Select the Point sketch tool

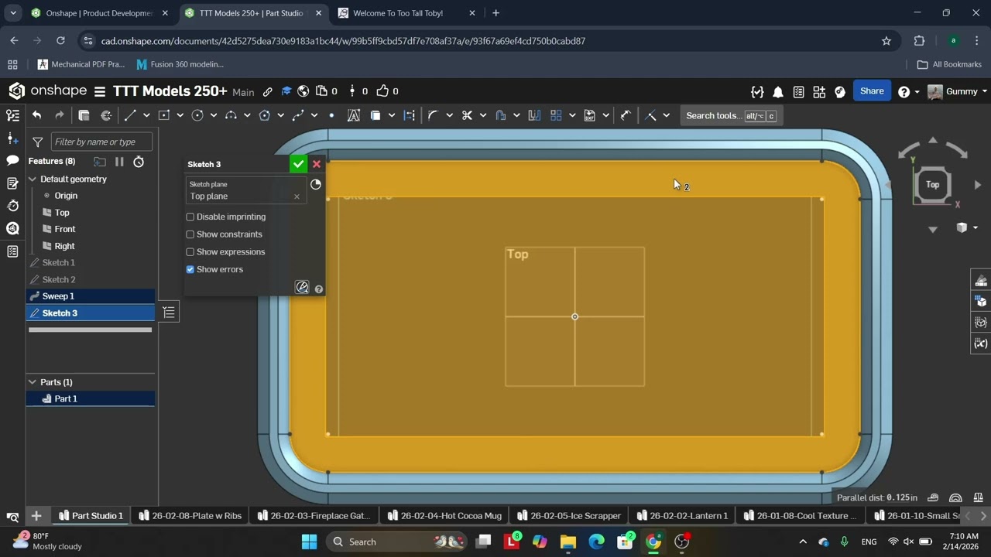(331, 115)
